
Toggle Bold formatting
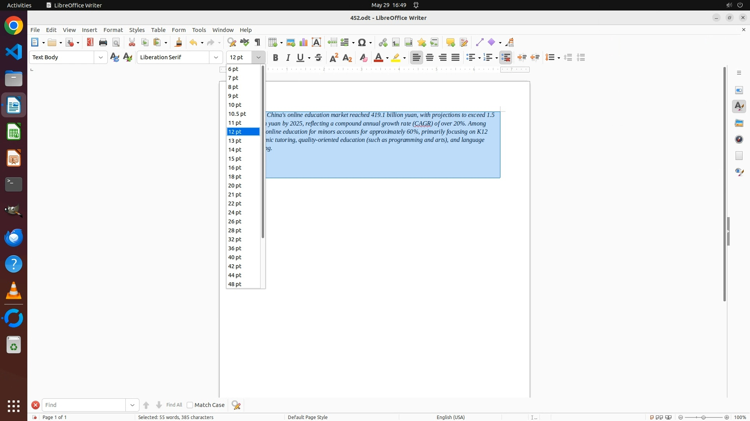[275, 58]
